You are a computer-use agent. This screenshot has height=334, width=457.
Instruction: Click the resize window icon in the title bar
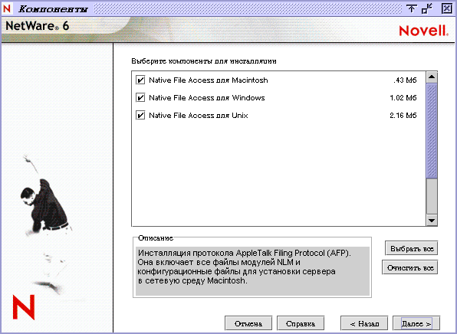427,8
